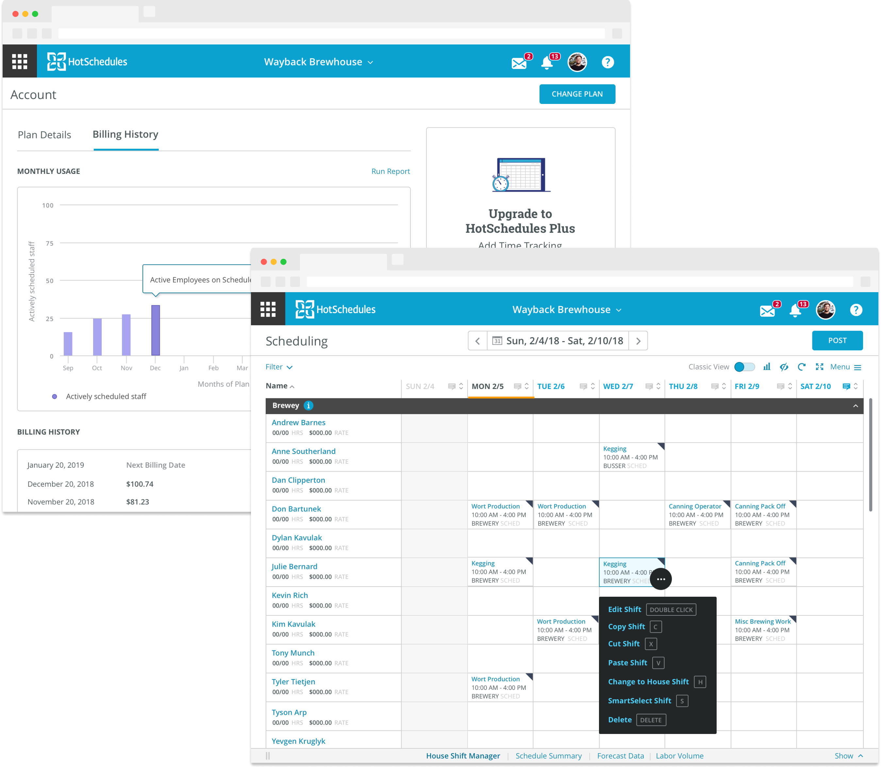Viewport: 881px width, 768px height.
Task: Open the apps grid icon in Scheduling window
Action: point(268,309)
